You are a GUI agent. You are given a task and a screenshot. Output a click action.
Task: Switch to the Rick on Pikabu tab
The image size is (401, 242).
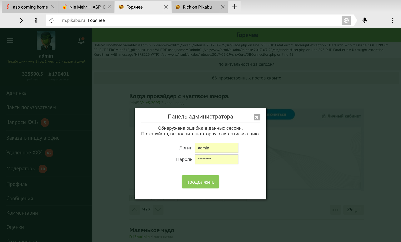197,7
